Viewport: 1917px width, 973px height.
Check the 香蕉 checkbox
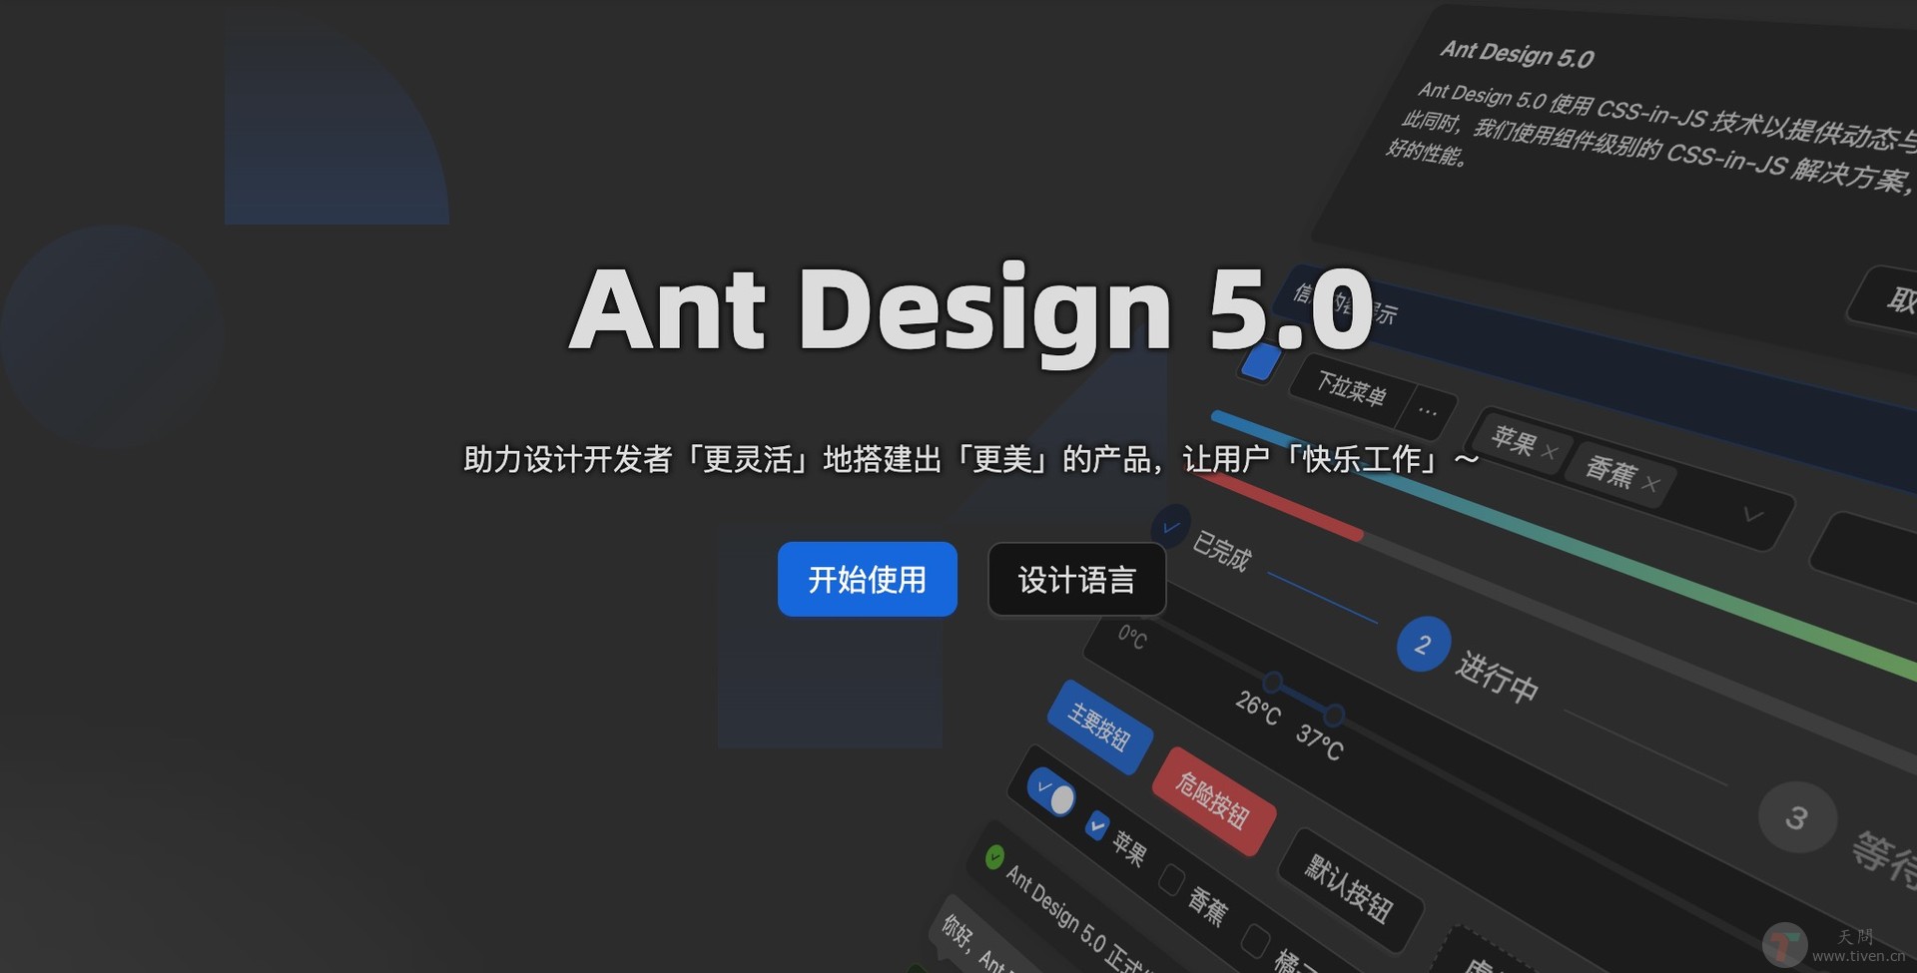coord(1171,879)
